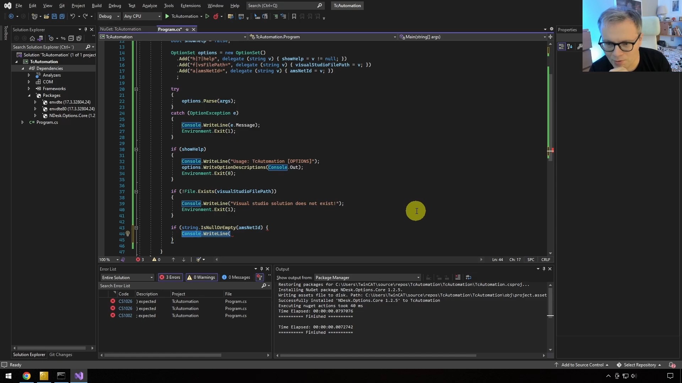Click the Navigate Backward arrow icon
Viewport: 682px width, 383px height.
click(11, 16)
